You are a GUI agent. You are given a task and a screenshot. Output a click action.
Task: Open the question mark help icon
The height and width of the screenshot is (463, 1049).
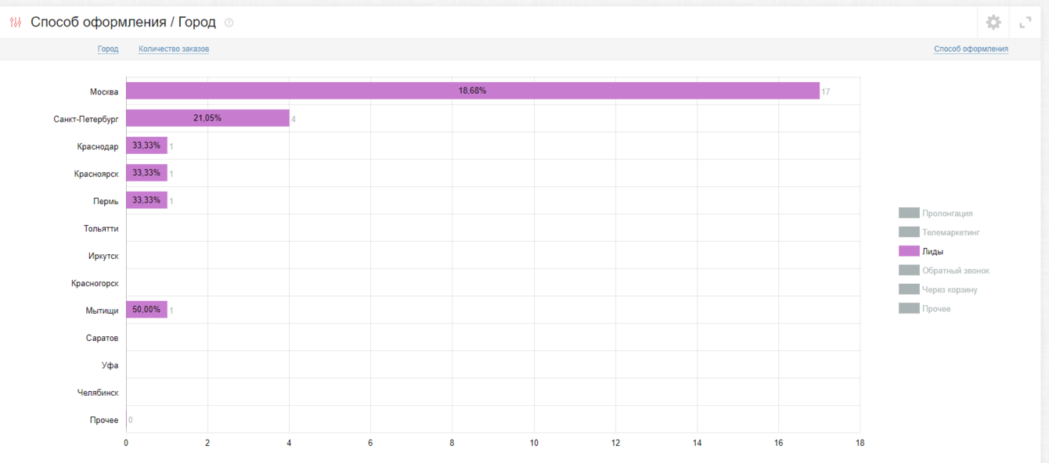[229, 23]
